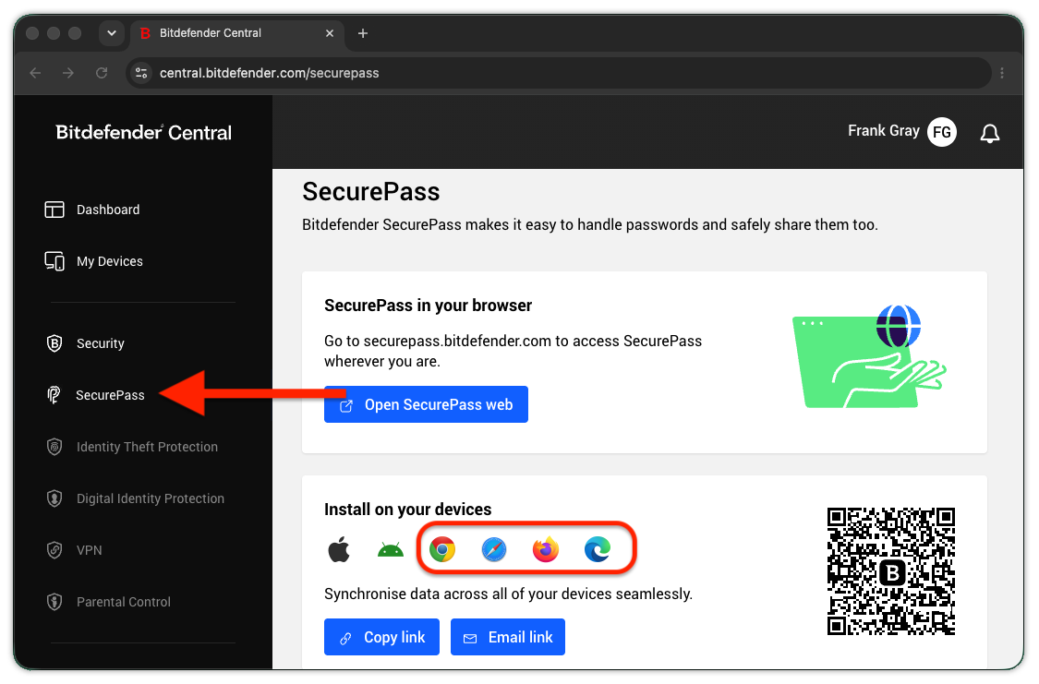This screenshot has height=684, width=1039.
Task: Open the browser three-dot menu
Action: 1002,73
